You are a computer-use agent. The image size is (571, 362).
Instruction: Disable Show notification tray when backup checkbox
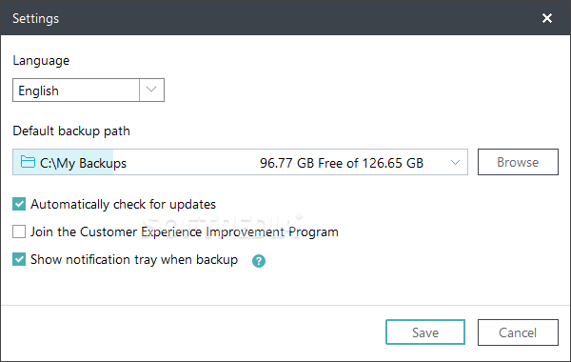pyautogui.click(x=19, y=259)
